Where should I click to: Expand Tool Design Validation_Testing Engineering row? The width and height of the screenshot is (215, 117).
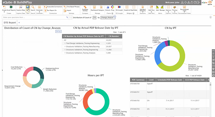click(65, 43)
